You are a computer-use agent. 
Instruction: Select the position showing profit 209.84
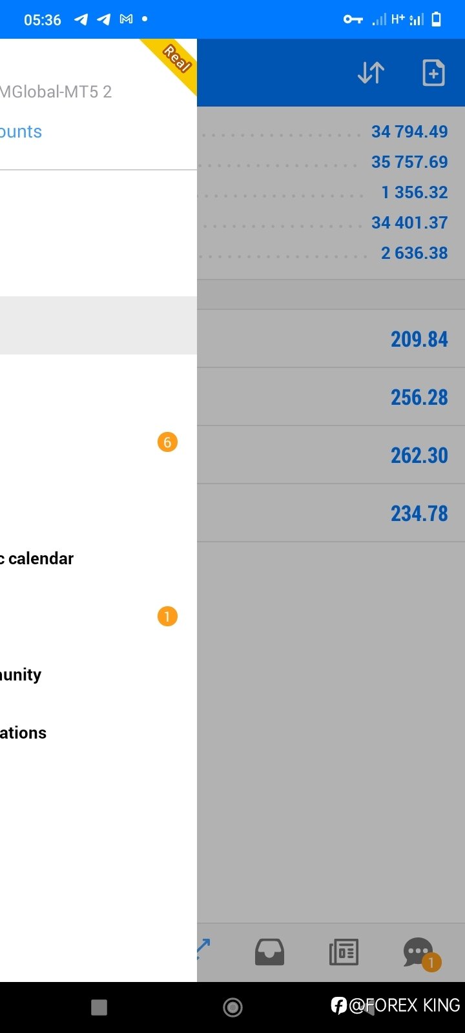331,339
